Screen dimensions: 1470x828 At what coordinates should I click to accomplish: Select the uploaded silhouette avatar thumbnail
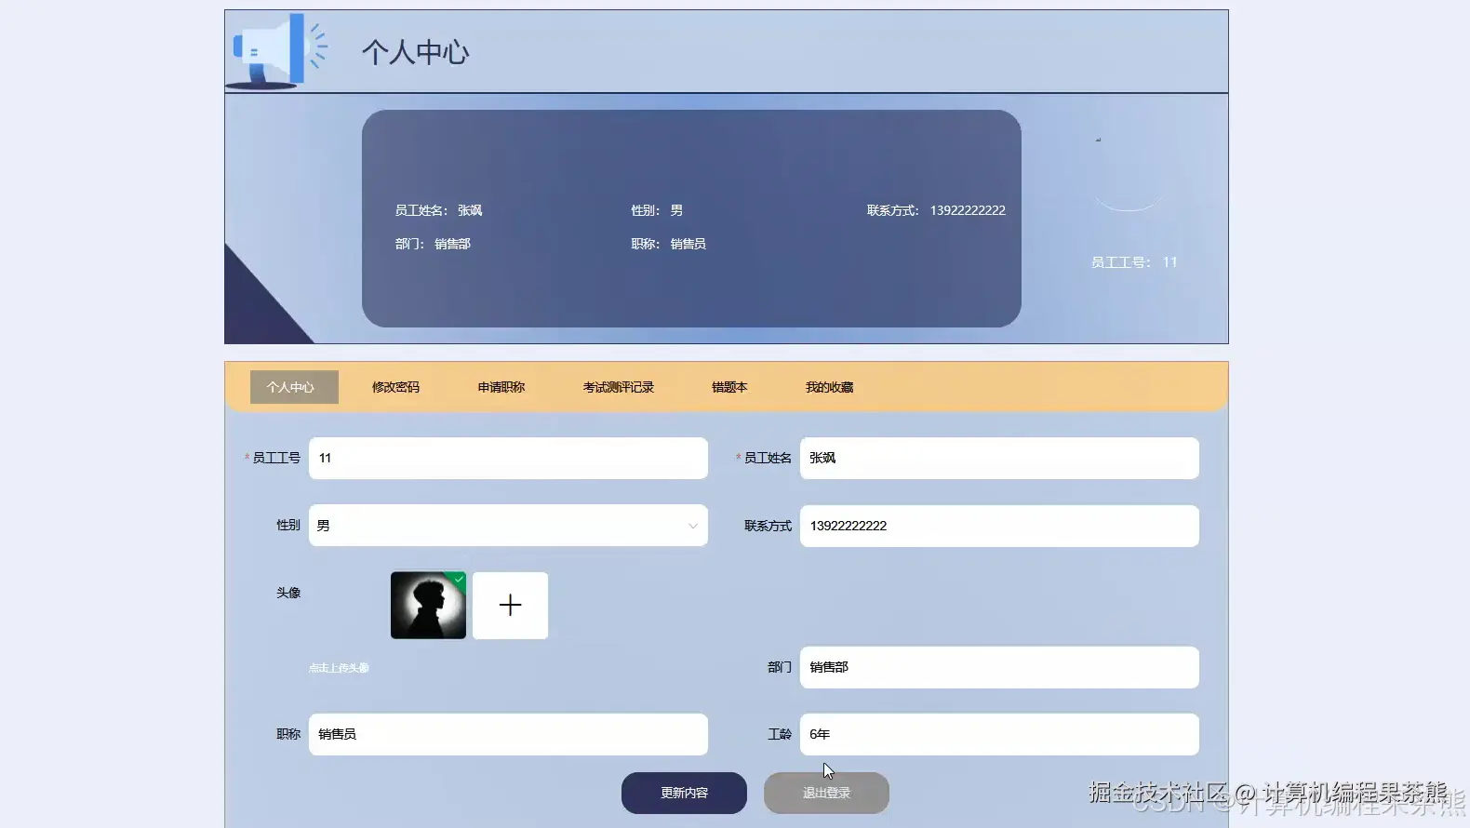pyautogui.click(x=428, y=606)
